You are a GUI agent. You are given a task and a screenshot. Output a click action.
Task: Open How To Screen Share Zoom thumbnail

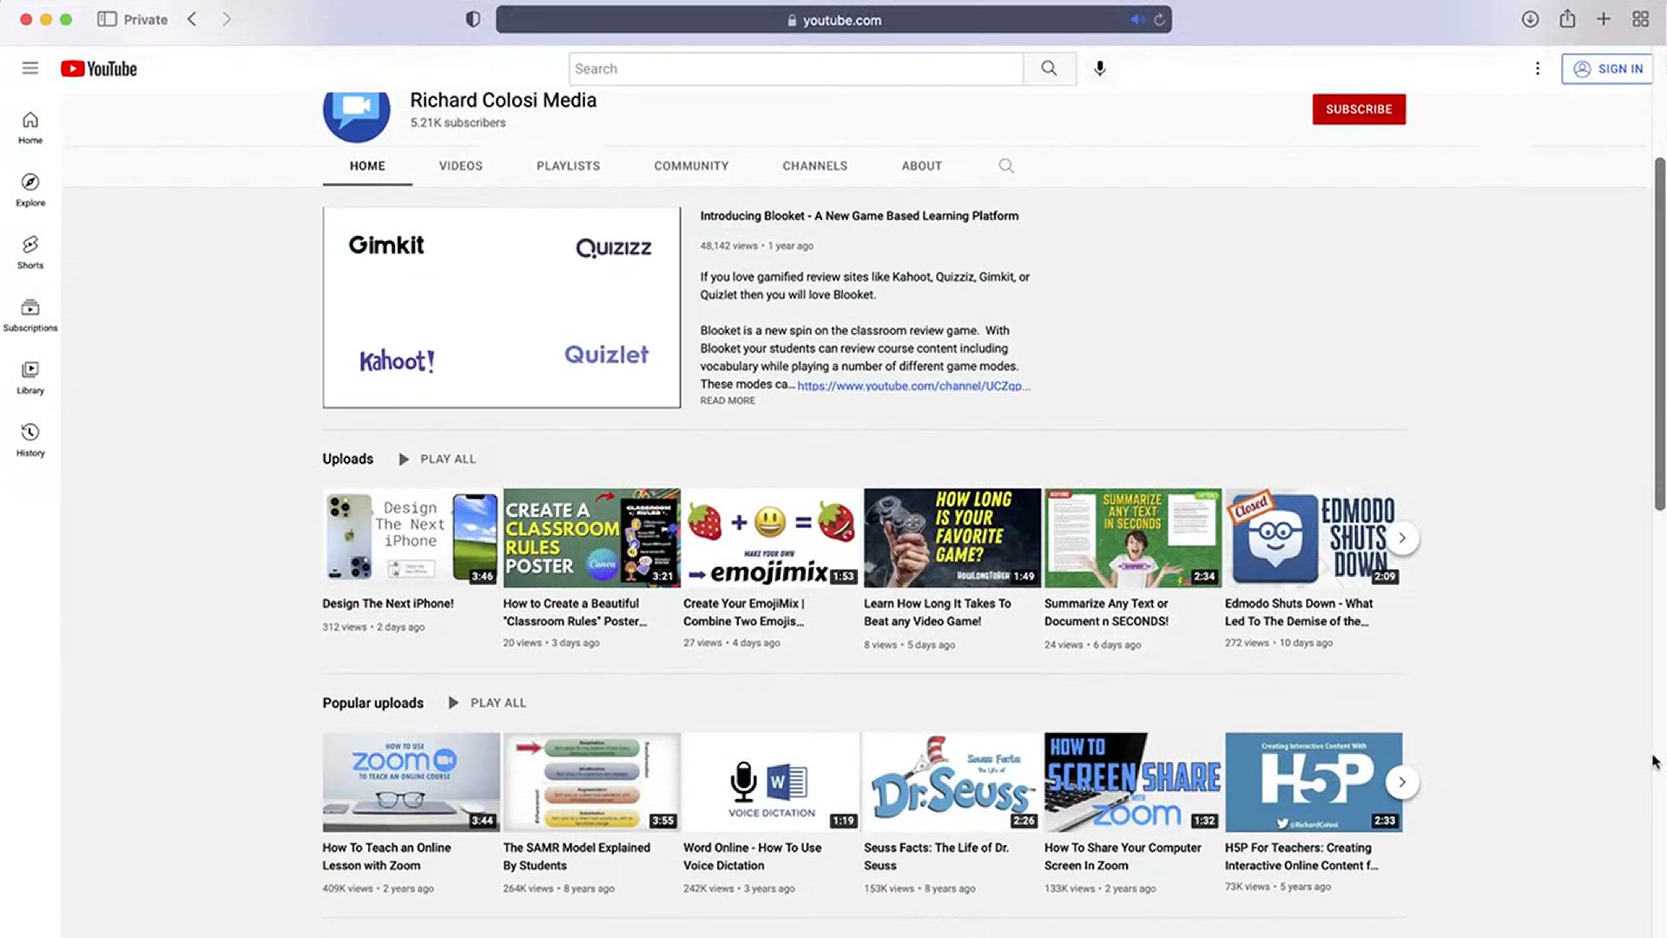click(1133, 783)
